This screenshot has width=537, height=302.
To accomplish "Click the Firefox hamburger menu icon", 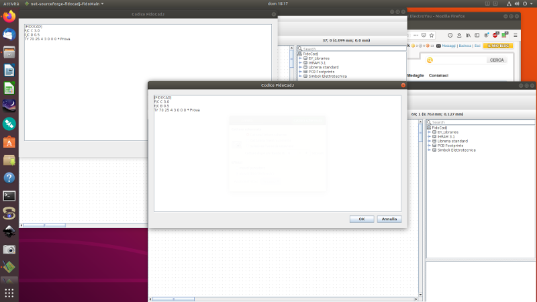I will 516,34.
